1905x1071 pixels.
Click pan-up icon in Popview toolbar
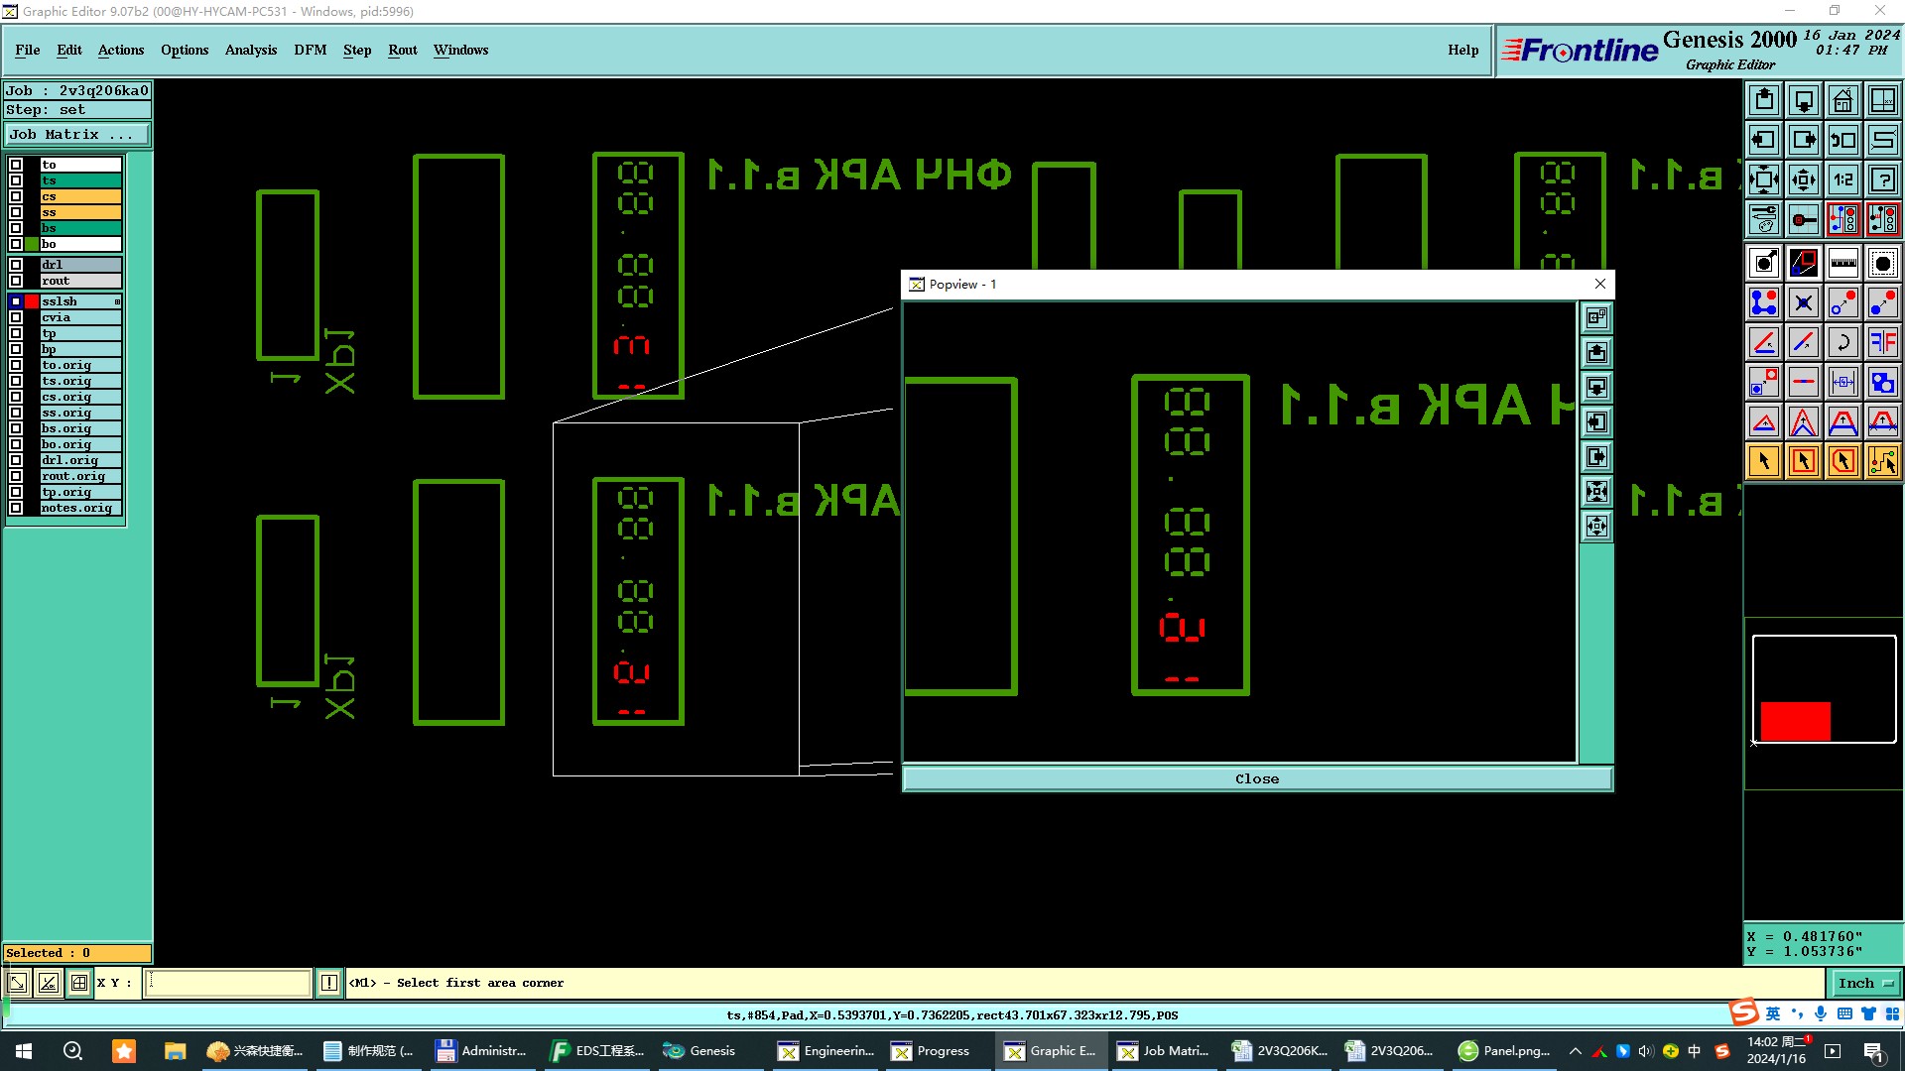1596,352
